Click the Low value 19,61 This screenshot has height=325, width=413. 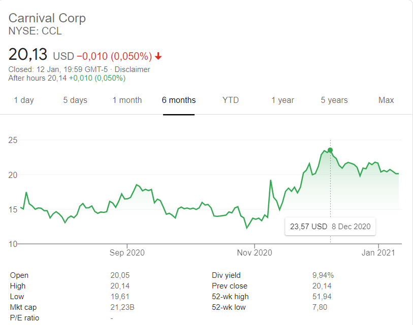coord(120,297)
